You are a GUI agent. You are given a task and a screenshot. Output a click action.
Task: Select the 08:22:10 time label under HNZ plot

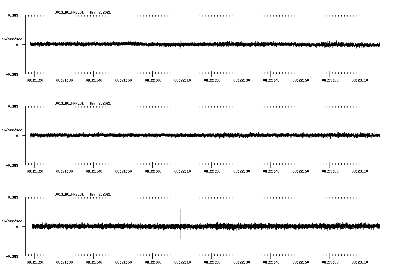pos(182,261)
